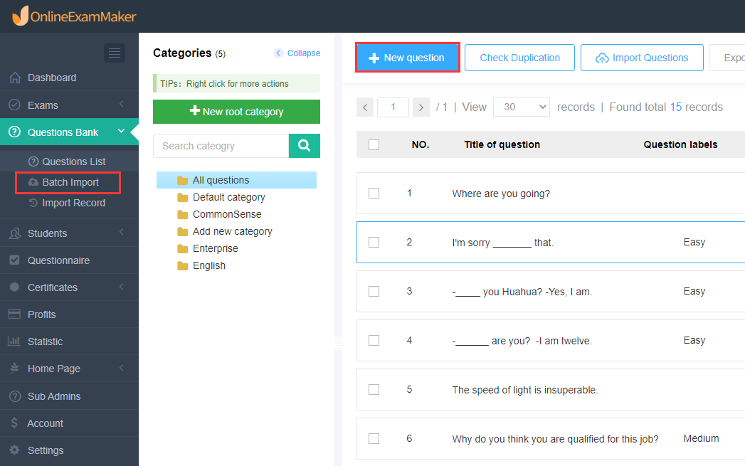Click the hamburger menu icon in sidebar

pos(115,53)
